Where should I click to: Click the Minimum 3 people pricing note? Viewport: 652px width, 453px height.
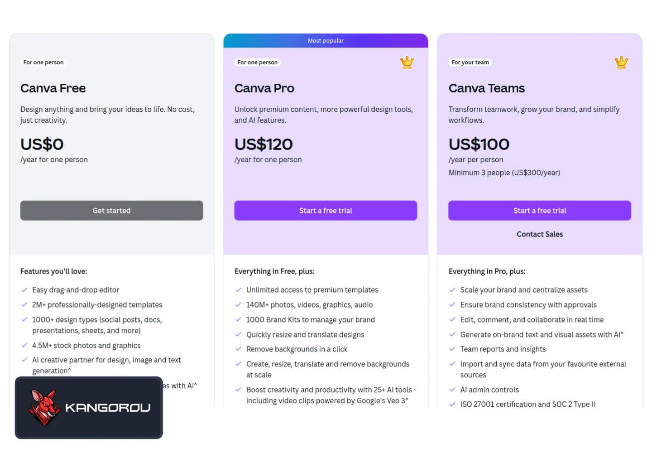pos(504,173)
